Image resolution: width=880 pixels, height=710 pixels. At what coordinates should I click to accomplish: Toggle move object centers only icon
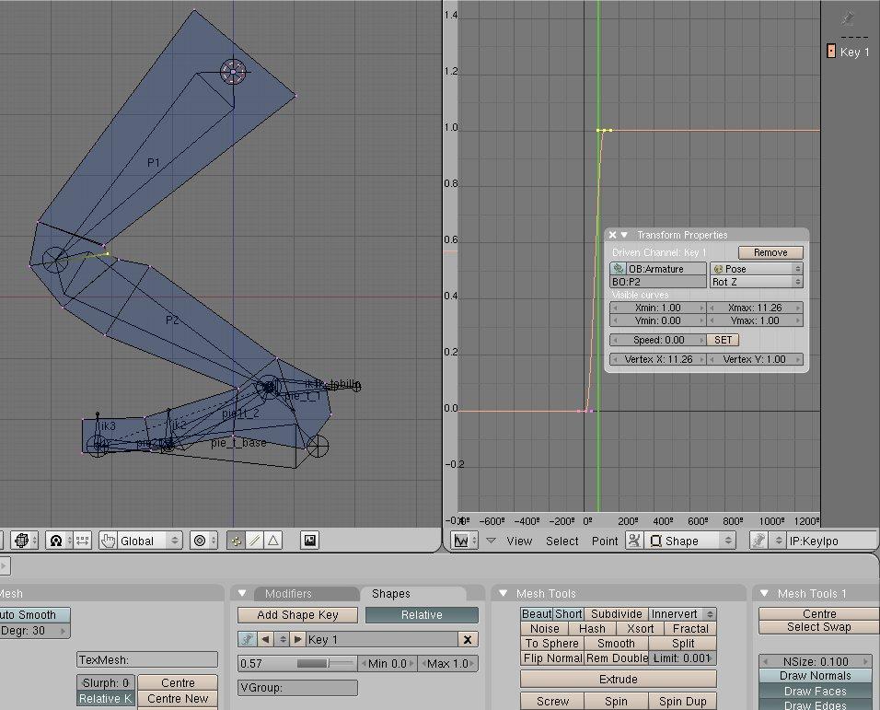click(x=83, y=541)
